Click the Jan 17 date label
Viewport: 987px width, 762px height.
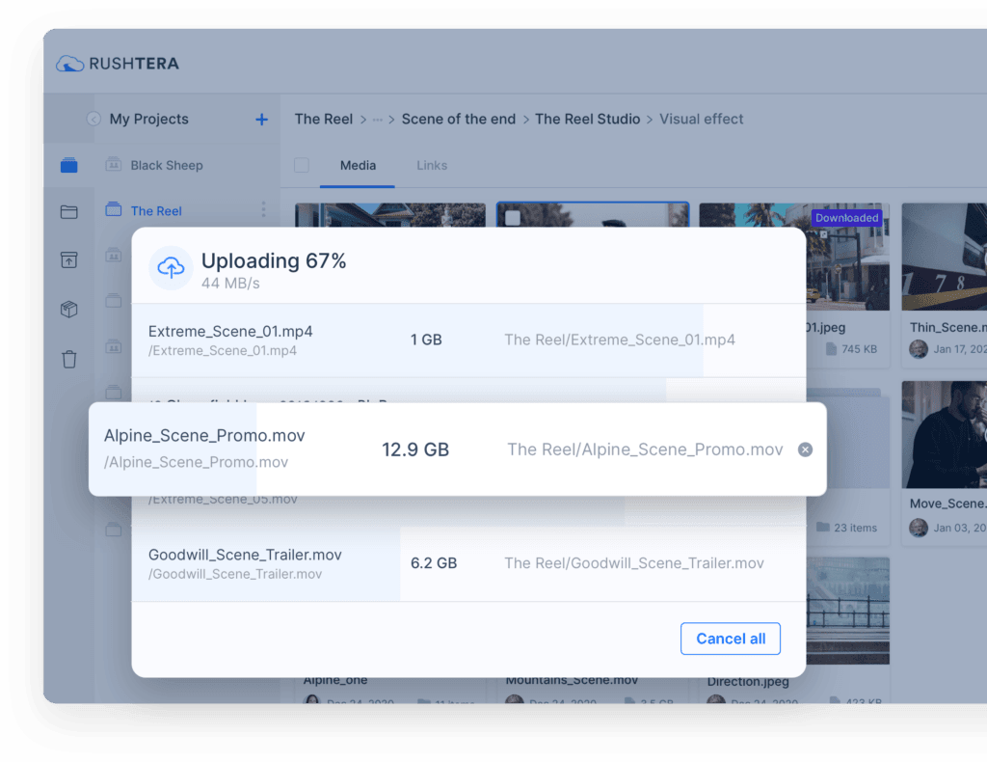(960, 349)
